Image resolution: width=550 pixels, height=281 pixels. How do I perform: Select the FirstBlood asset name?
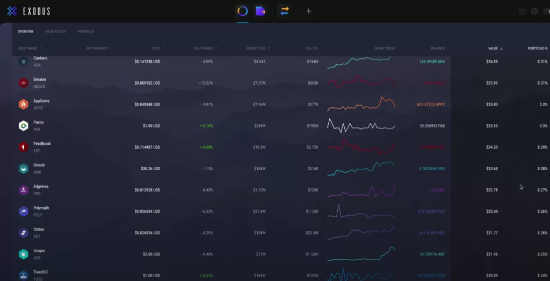coord(42,144)
